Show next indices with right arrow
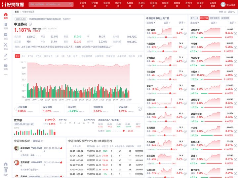Image resolution: width=238 pixels, height=178 pixels. tap(140, 109)
